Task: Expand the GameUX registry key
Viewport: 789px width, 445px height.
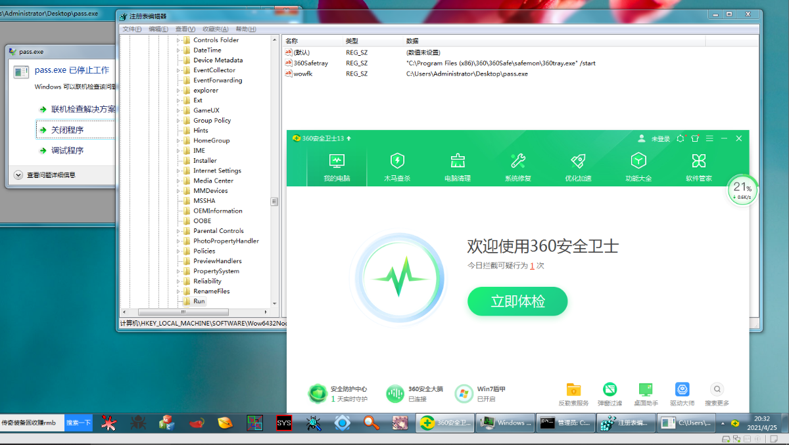Action: [x=178, y=110]
